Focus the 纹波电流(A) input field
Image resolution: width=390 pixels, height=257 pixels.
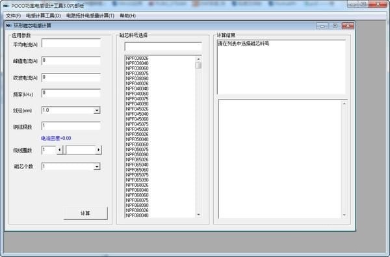(x=71, y=77)
